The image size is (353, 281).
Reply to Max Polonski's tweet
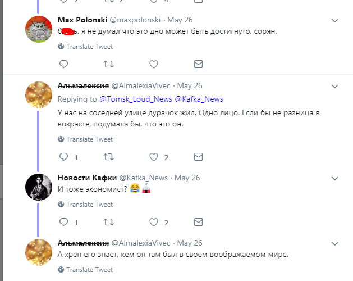63,65
